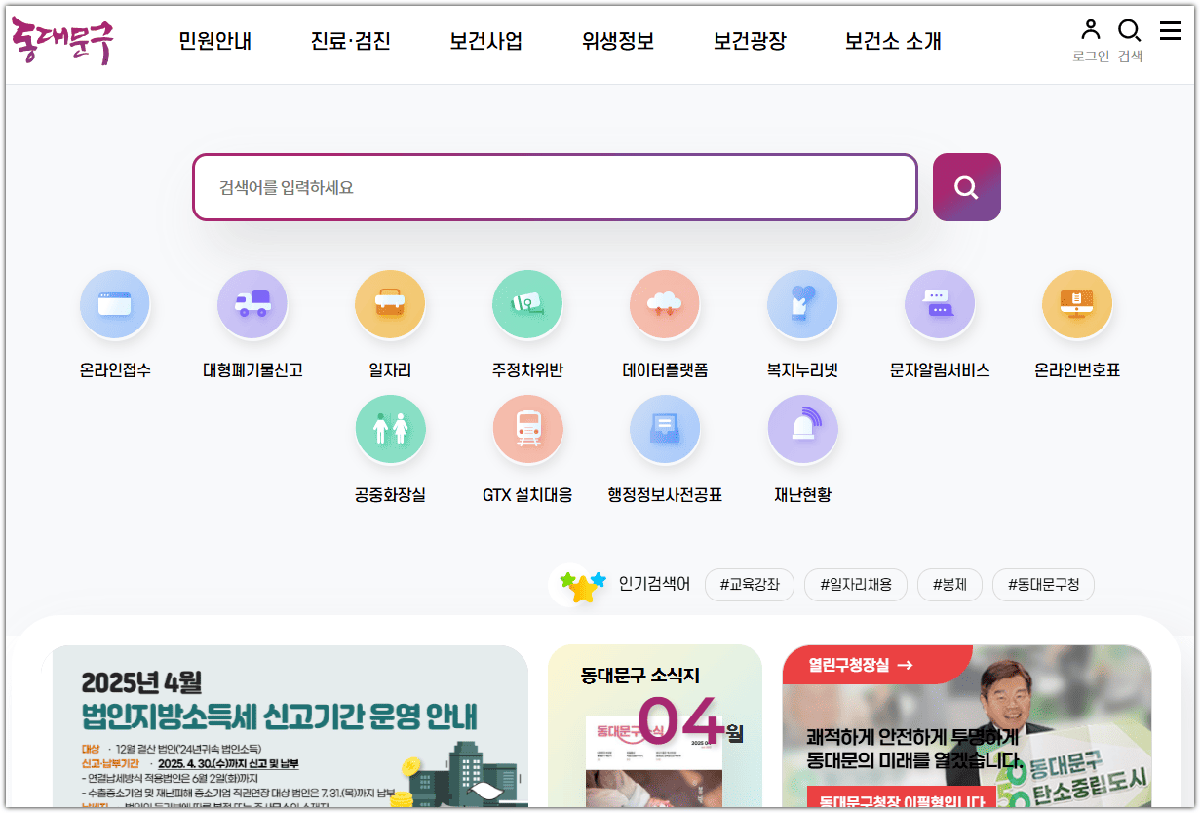Open the 주정차위반 parking violation icon
The width and height of the screenshot is (1200, 813).
point(527,304)
